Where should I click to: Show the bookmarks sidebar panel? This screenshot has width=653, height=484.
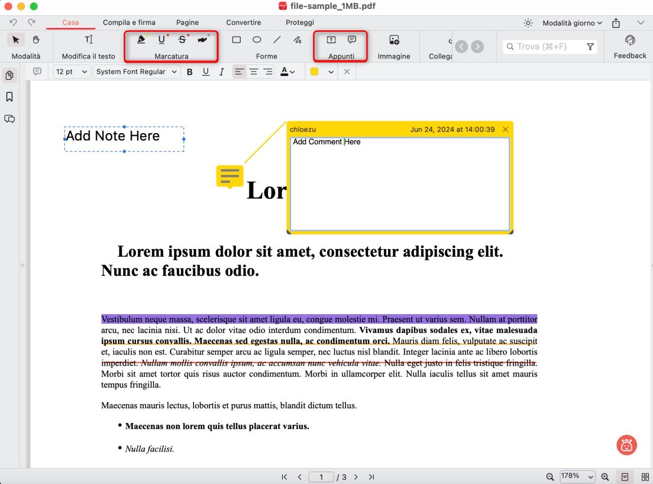coord(9,96)
